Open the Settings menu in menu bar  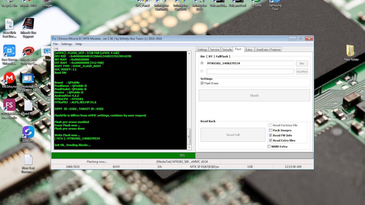66,44
